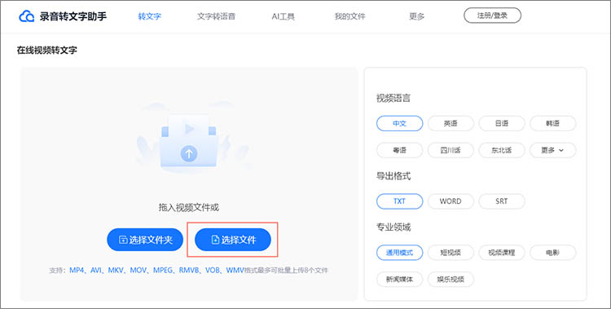611x309 pixels.
Task: Click the cloud logo icon
Action: click(x=27, y=16)
